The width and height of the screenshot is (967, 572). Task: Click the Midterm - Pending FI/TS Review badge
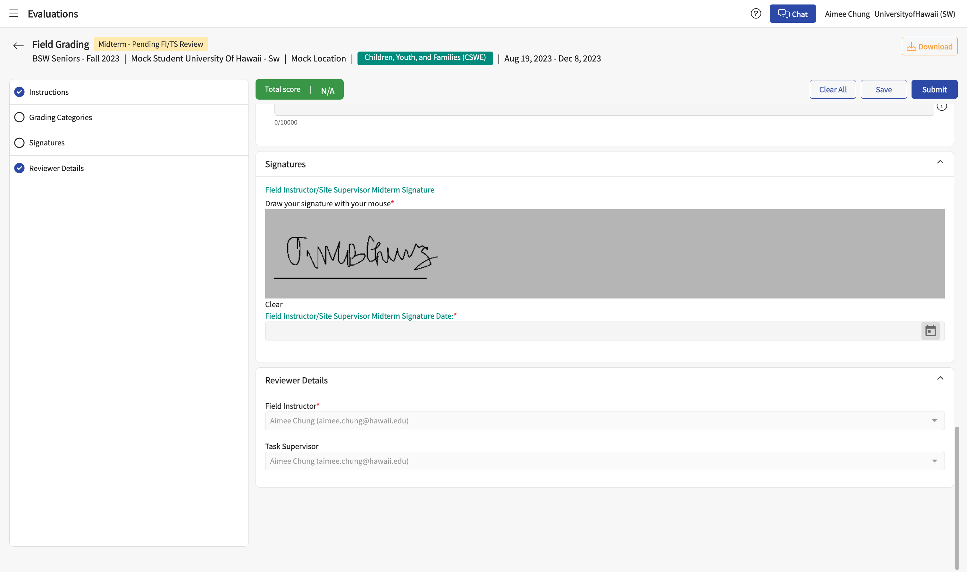click(150, 44)
